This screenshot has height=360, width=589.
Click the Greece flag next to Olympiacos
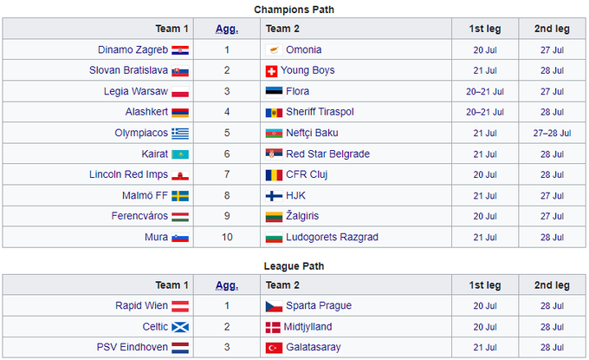point(180,133)
